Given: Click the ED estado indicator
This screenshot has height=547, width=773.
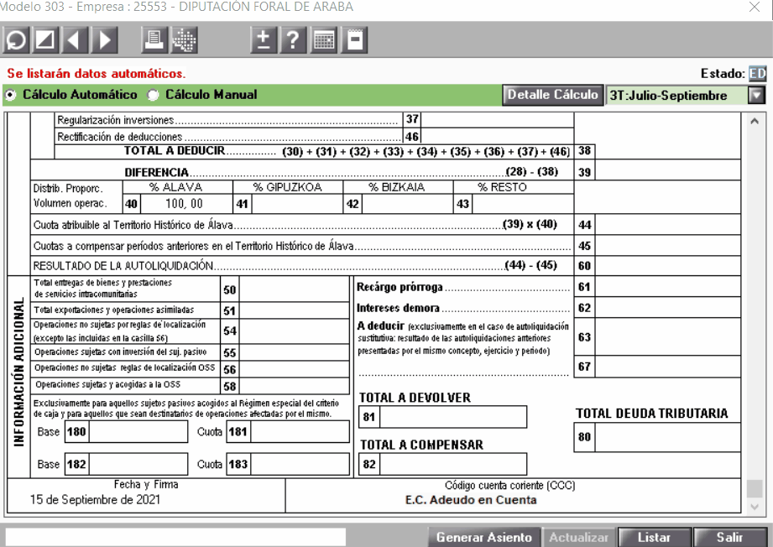Looking at the screenshot, I should 757,74.
